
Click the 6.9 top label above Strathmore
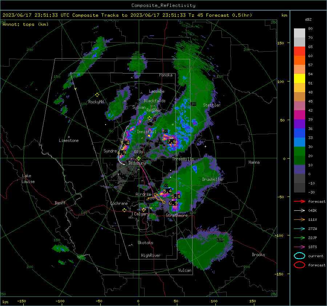pyautogui.click(x=173, y=203)
